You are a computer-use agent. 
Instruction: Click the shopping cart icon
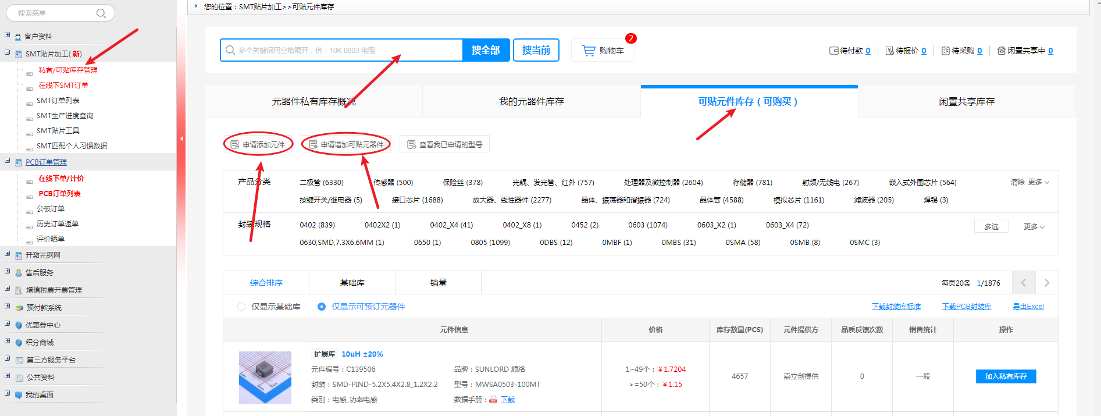(x=589, y=51)
